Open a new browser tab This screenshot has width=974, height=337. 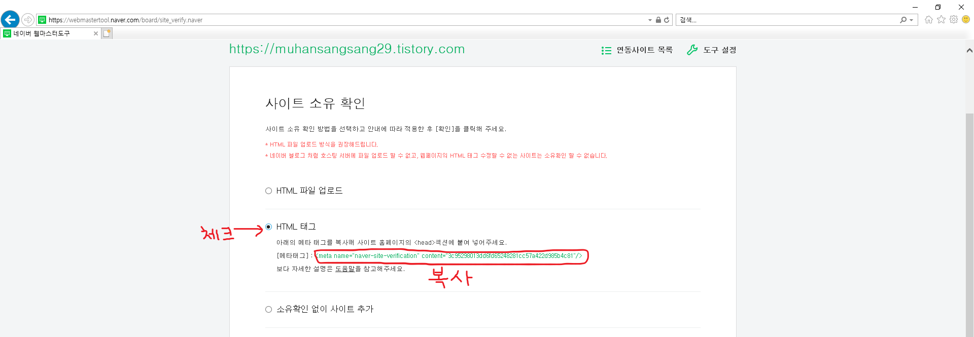click(107, 33)
